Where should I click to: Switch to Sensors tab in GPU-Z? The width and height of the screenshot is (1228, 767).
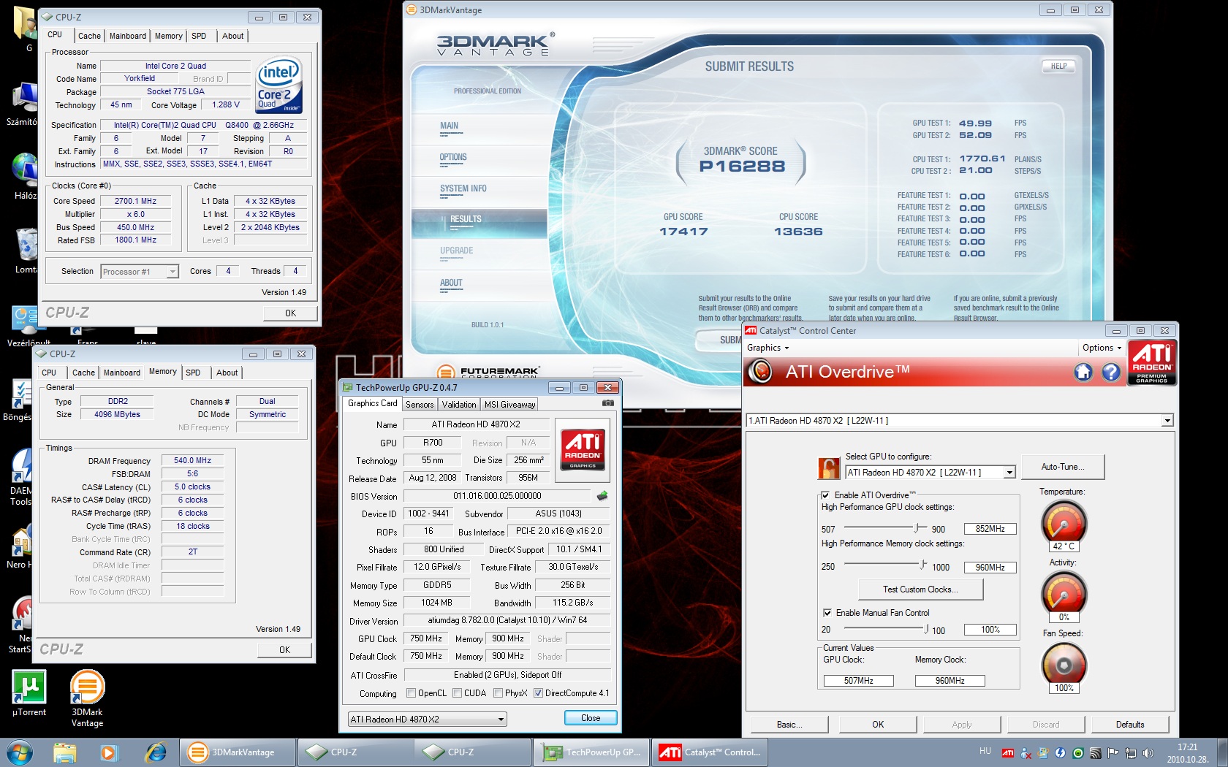420,404
